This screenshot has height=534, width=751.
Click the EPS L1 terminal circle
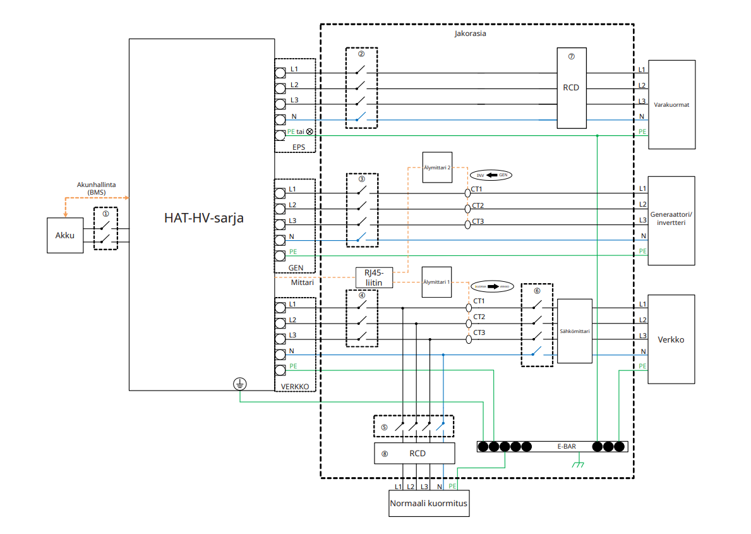coord(280,73)
